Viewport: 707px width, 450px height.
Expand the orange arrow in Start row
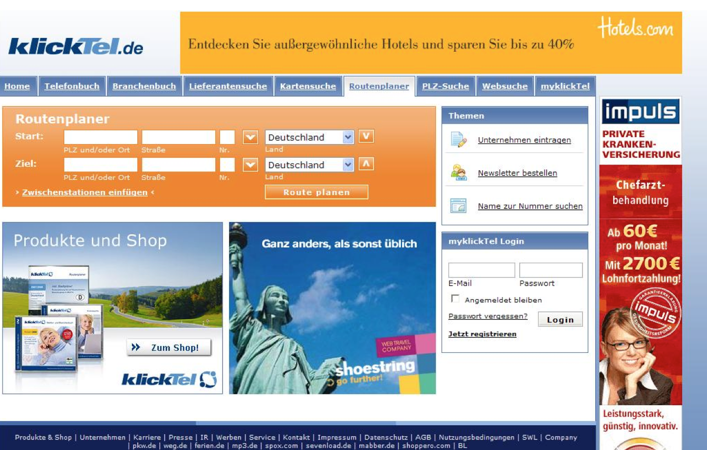(250, 137)
